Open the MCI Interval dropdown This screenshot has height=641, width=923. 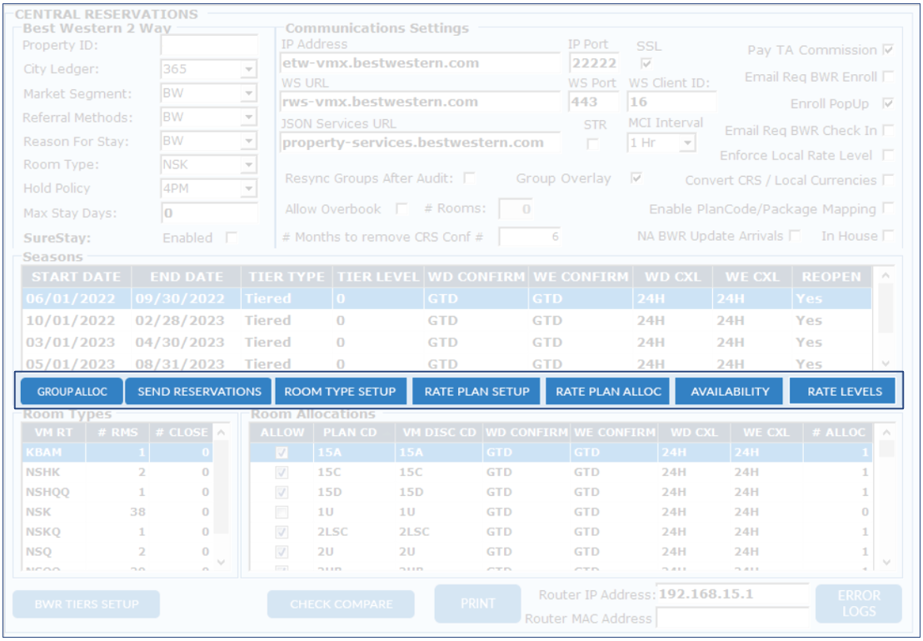coord(687,143)
